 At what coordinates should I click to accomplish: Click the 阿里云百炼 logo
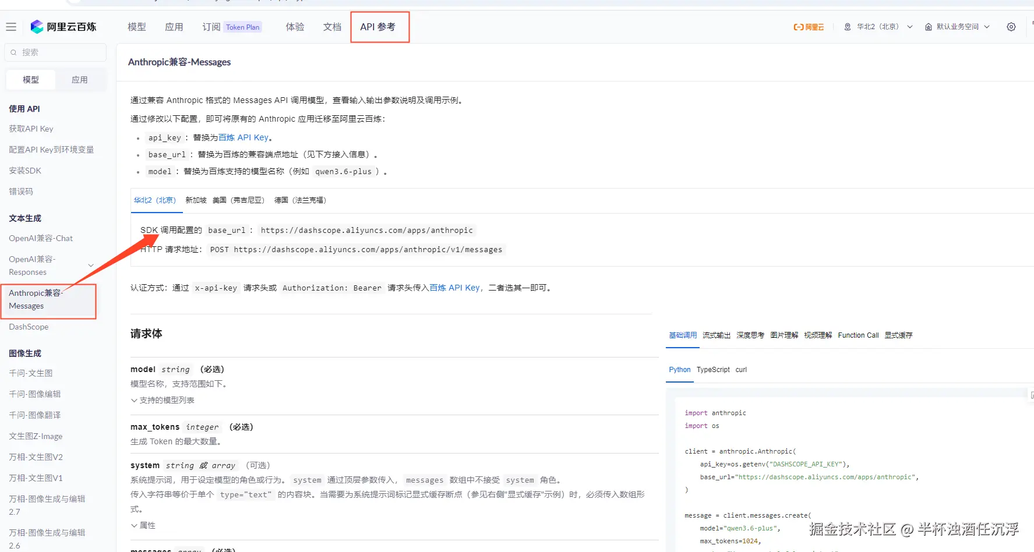pyautogui.click(x=63, y=27)
